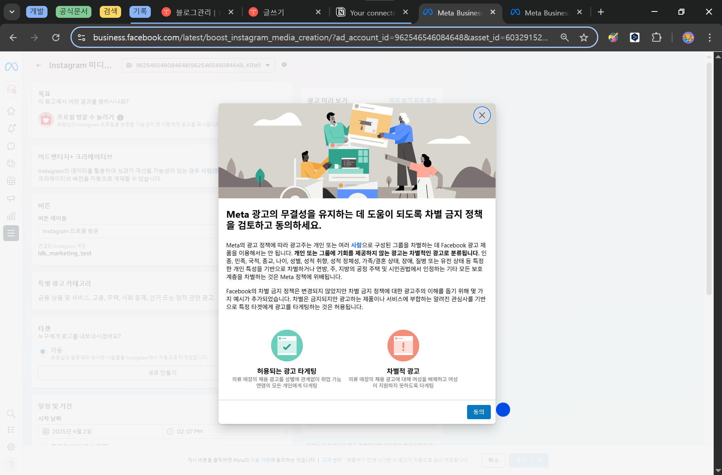Viewport: 722px width, 475px height.
Task: Click the zoom magnifier in the address bar
Action: tap(565, 38)
